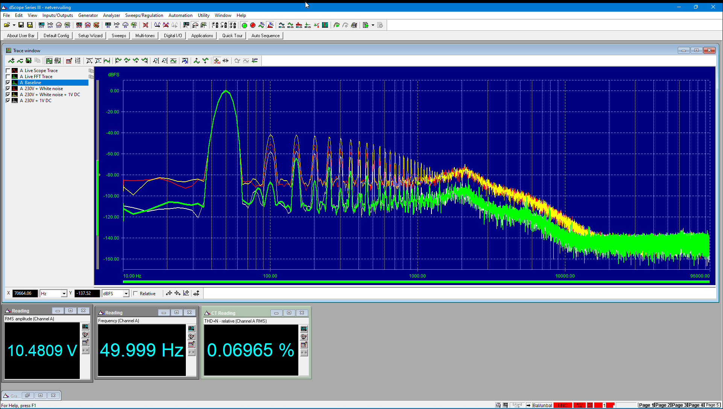Viewport: 723px width, 409px height.
Task: Switch to Page 5 tab
Action: click(712, 405)
